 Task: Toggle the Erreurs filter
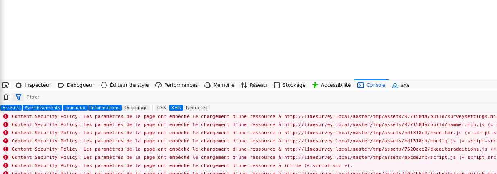[x=11, y=108]
